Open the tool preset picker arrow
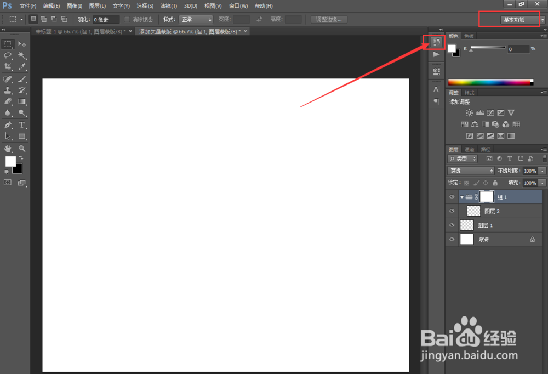The width and height of the screenshot is (548, 374). 22,20
